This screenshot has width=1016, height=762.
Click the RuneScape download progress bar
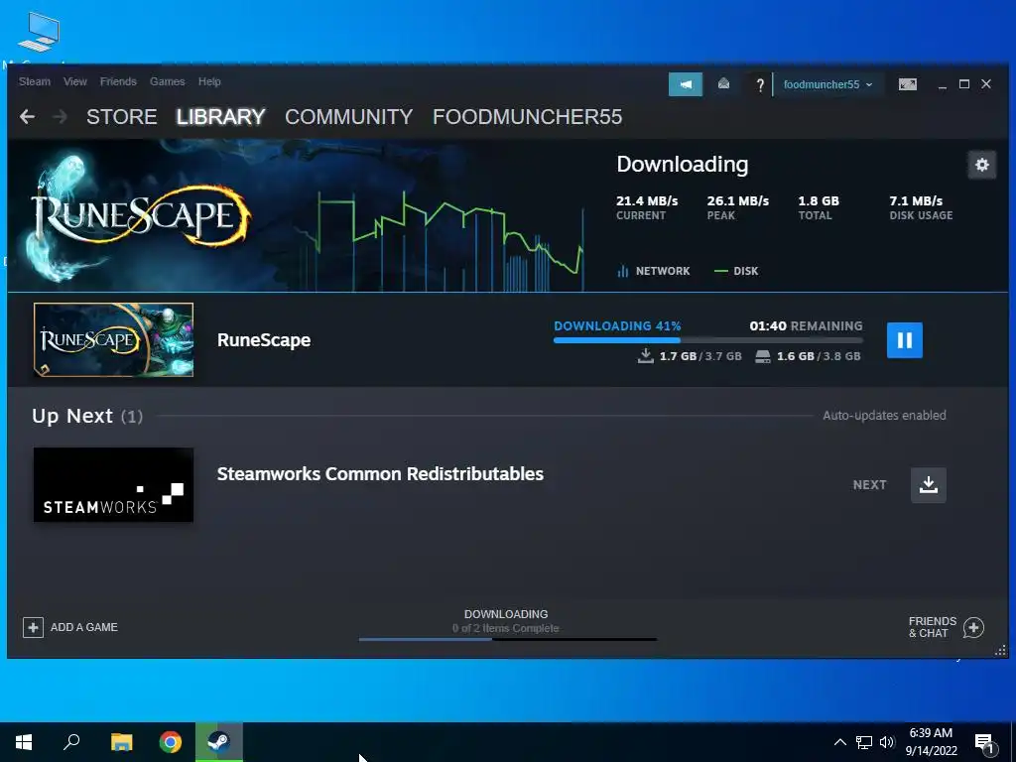tap(708, 340)
